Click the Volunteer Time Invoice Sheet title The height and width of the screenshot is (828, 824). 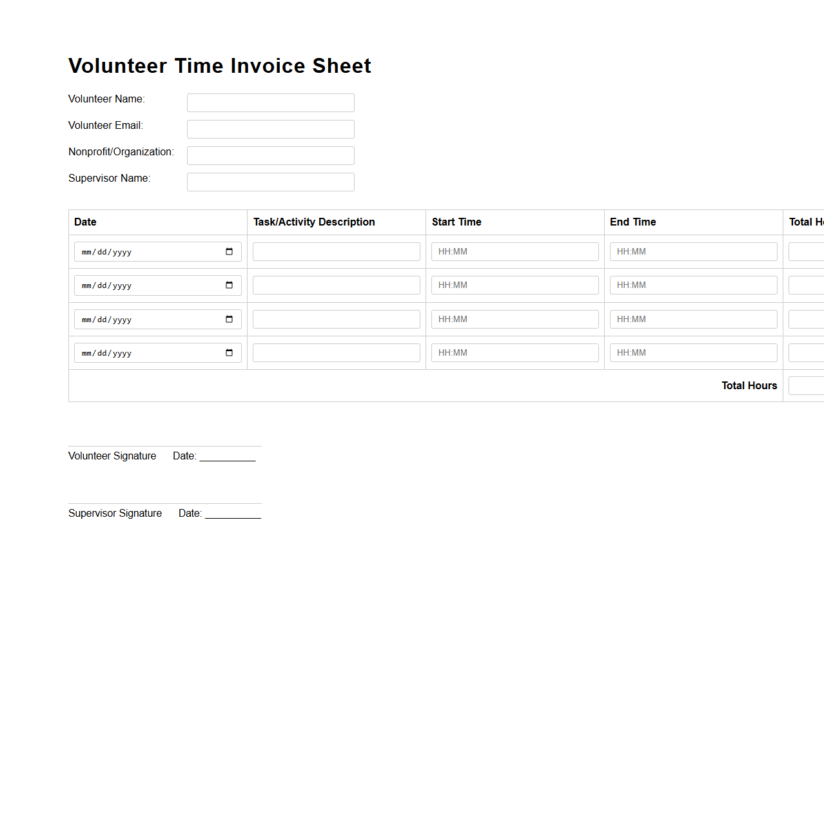pyautogui.click(x=219, y=66)
